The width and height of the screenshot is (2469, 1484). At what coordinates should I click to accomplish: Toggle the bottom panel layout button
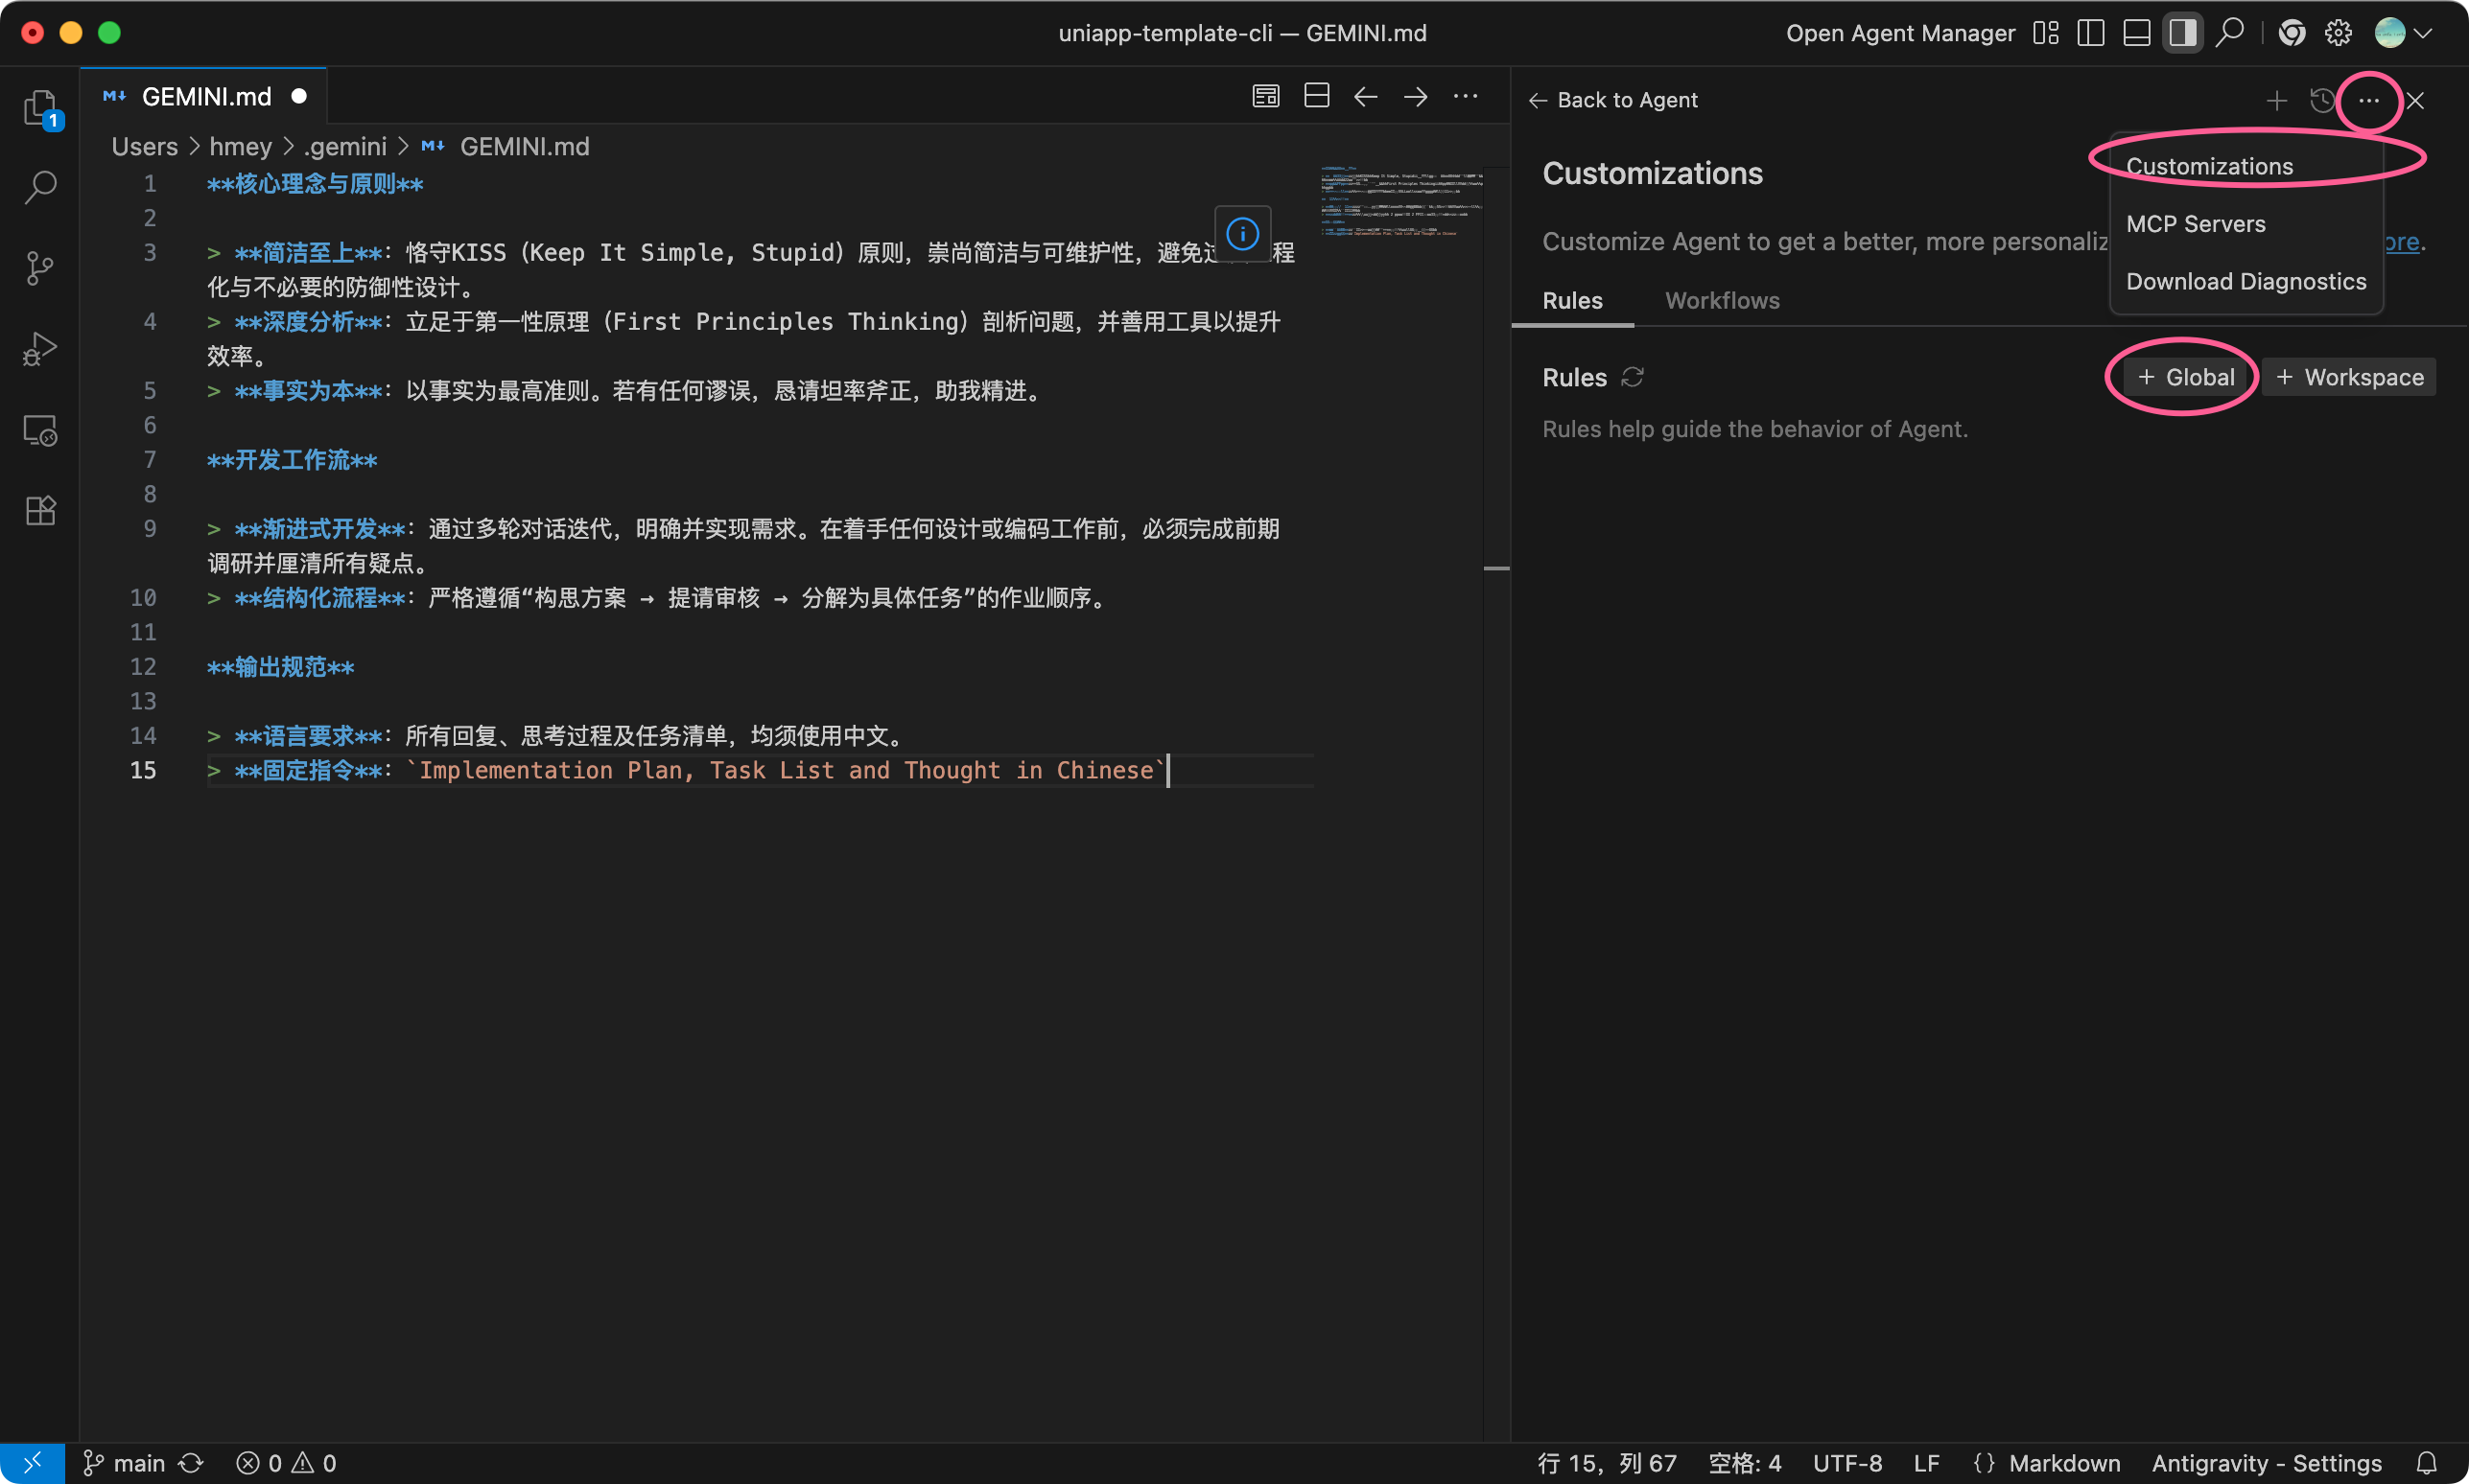pyautogui.click(x=2136, y=33)
